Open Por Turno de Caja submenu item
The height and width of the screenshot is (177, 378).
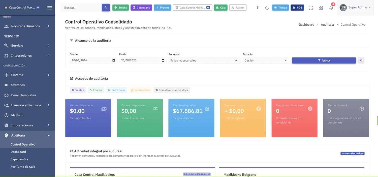(x=23, y=167)
